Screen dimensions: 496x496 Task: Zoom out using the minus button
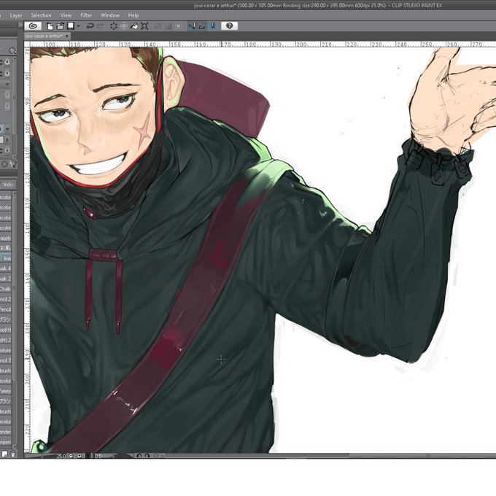click(71, 456)
